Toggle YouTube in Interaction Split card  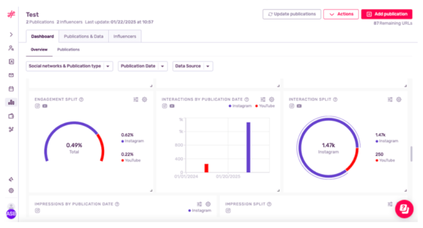299,106
